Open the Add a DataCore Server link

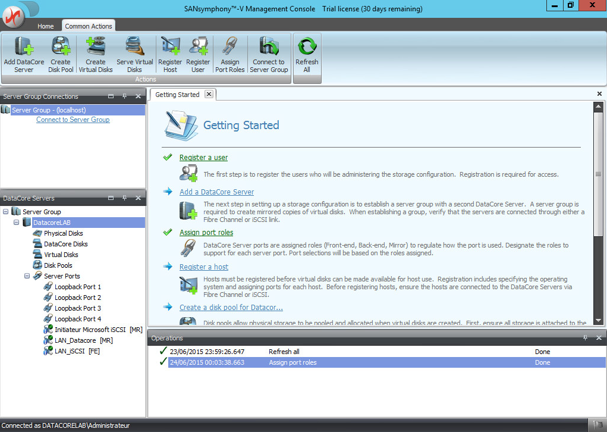pyautogui.click(x=216, y=192)
